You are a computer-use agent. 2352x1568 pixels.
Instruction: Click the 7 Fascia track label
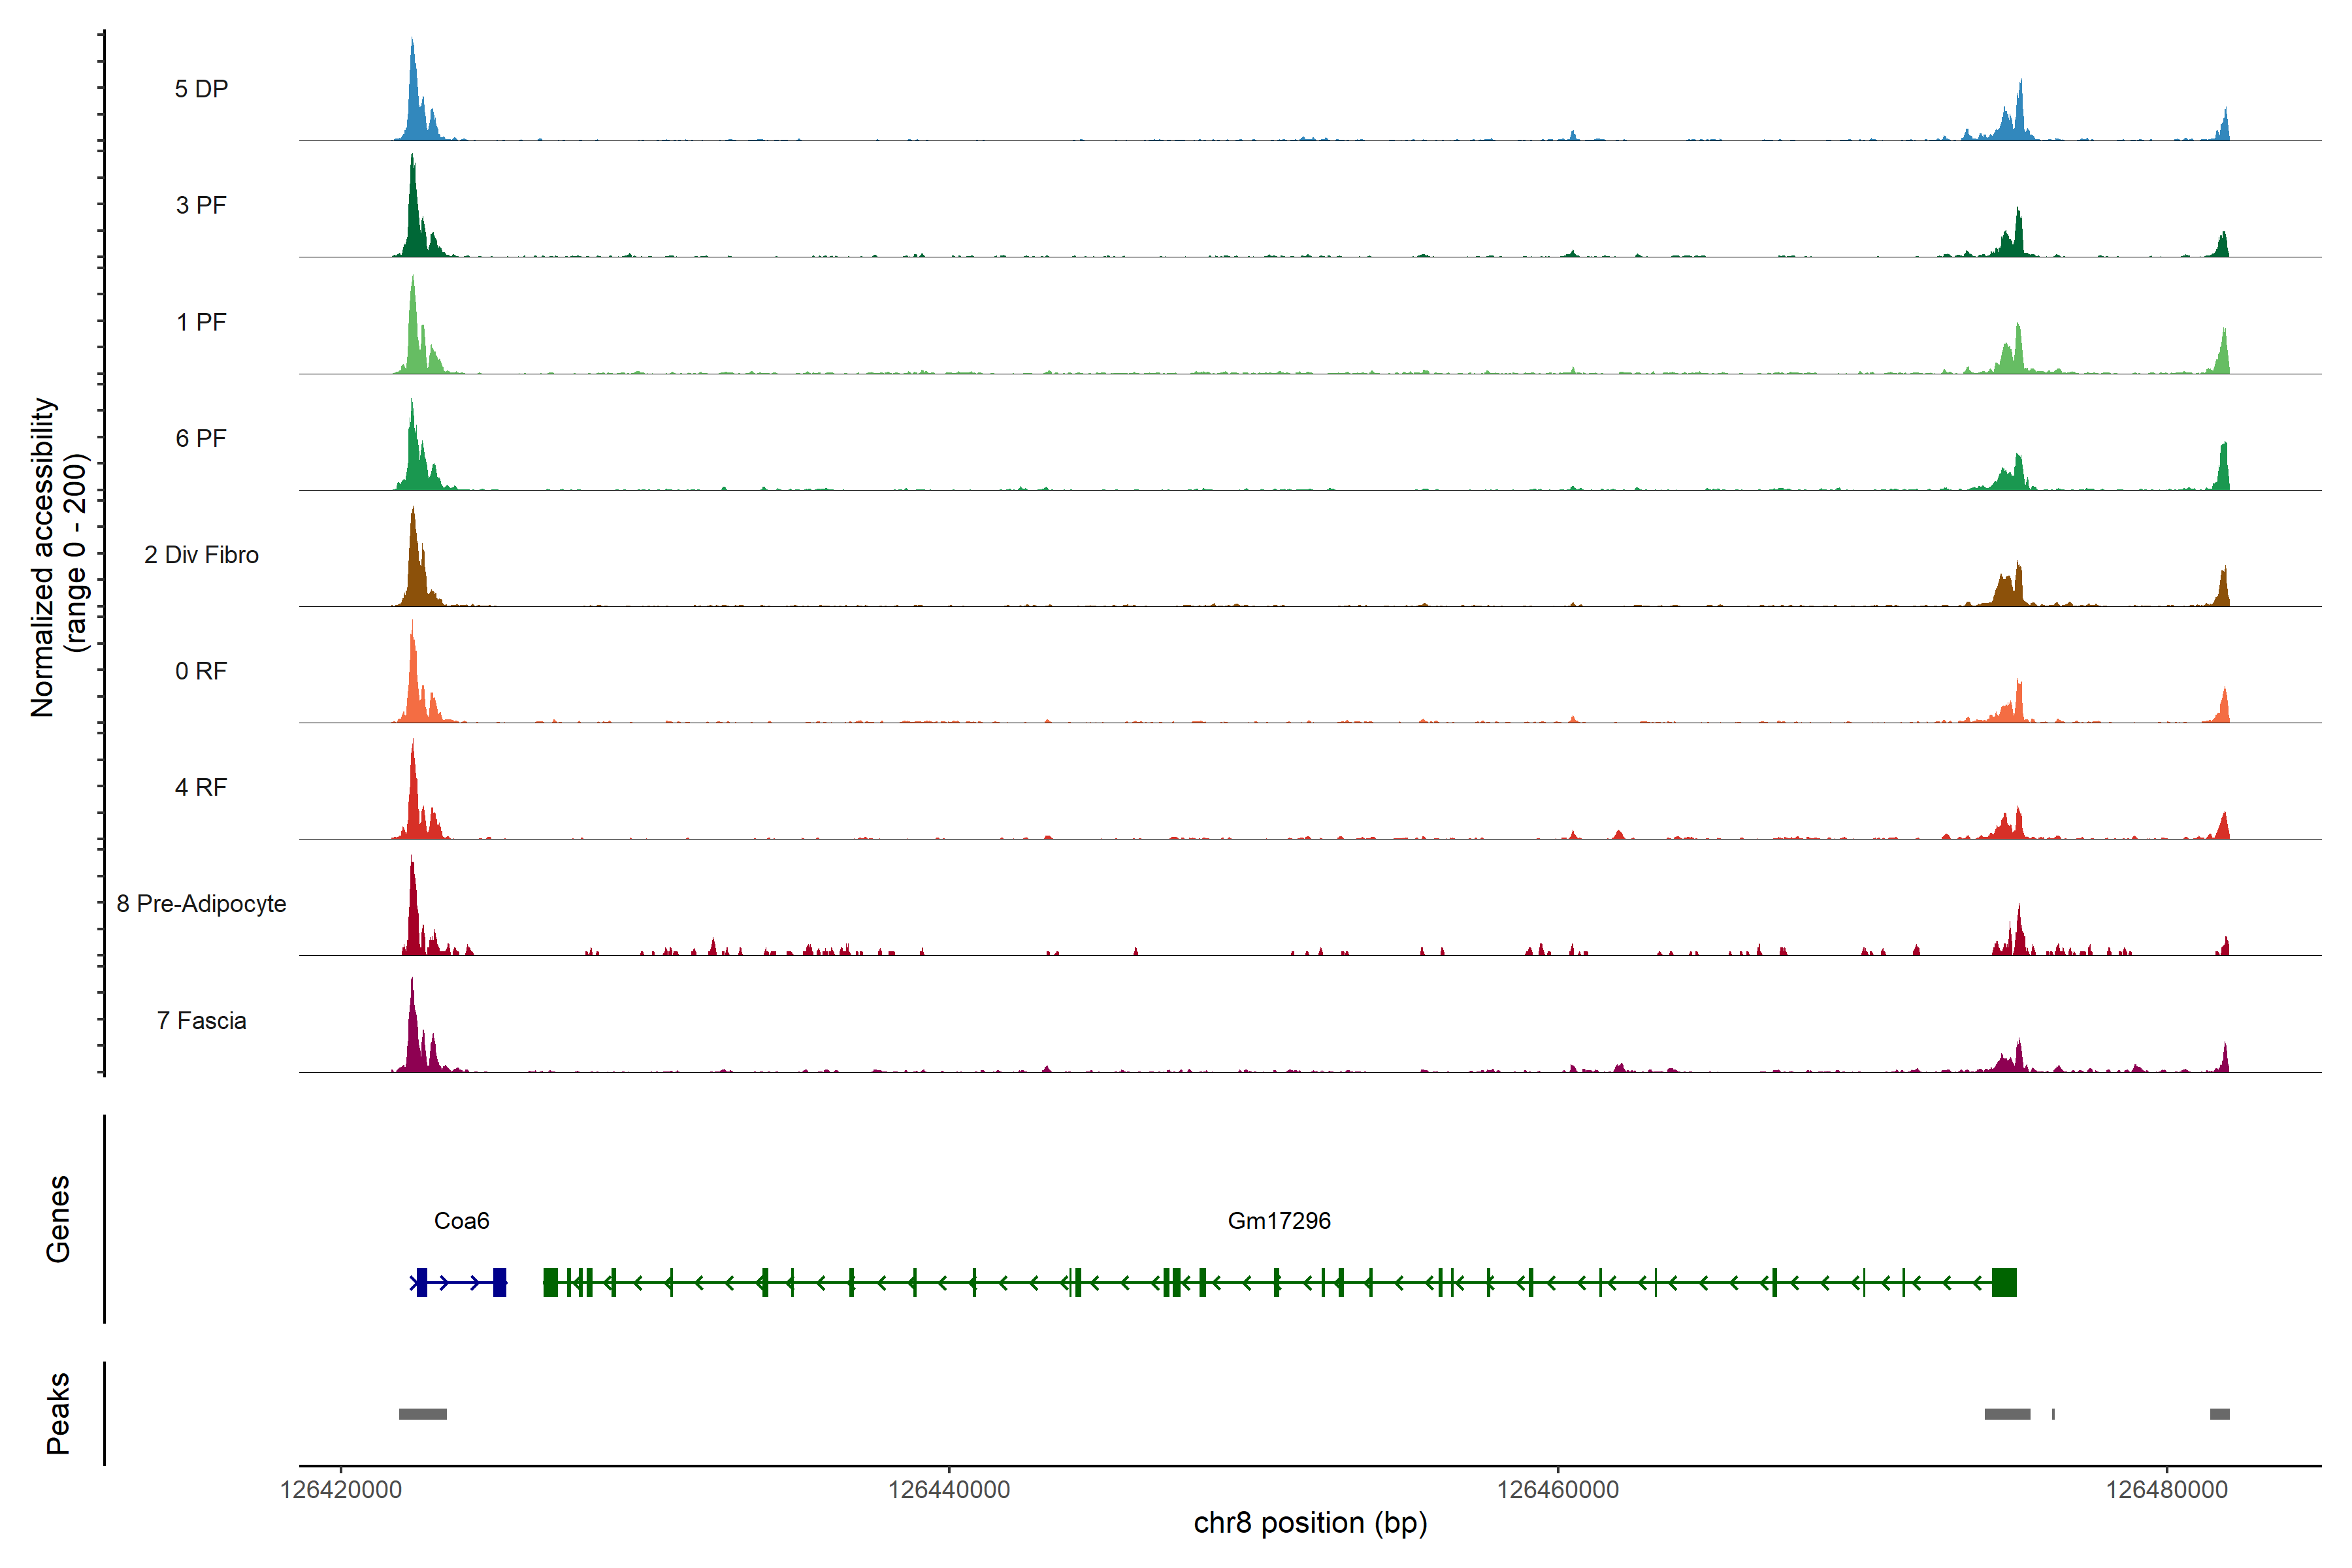coord(201,1020)
